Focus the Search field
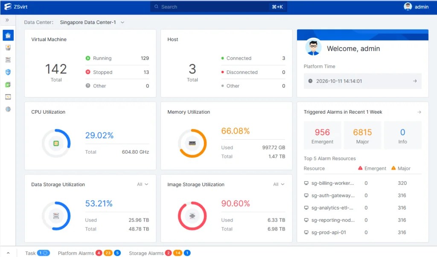Viewport: 437px width, 257px height. [x=219, y=7]
